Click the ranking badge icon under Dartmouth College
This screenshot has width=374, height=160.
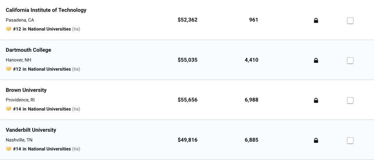point(9,69)
